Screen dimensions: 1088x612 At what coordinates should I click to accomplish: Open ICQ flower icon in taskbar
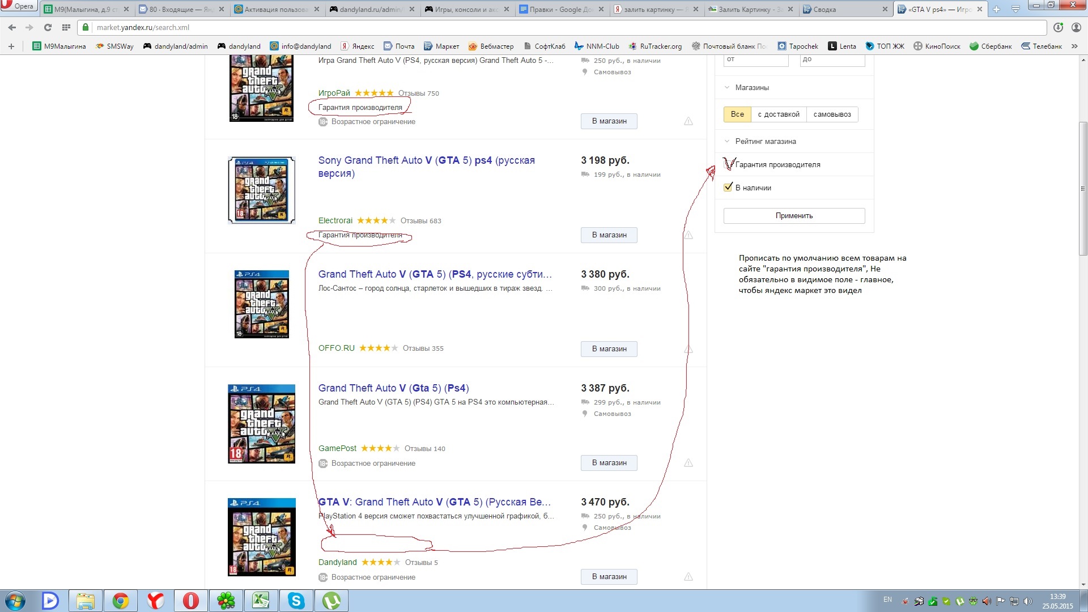click(x=226, y=601)
